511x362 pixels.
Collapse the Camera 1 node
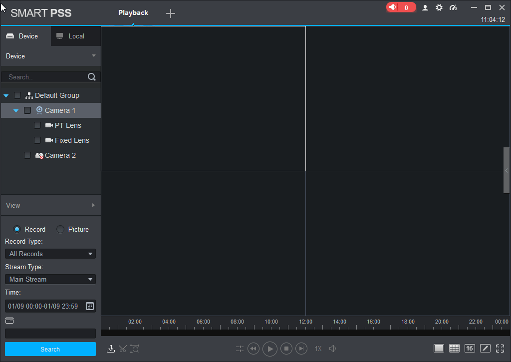(16, 111)
